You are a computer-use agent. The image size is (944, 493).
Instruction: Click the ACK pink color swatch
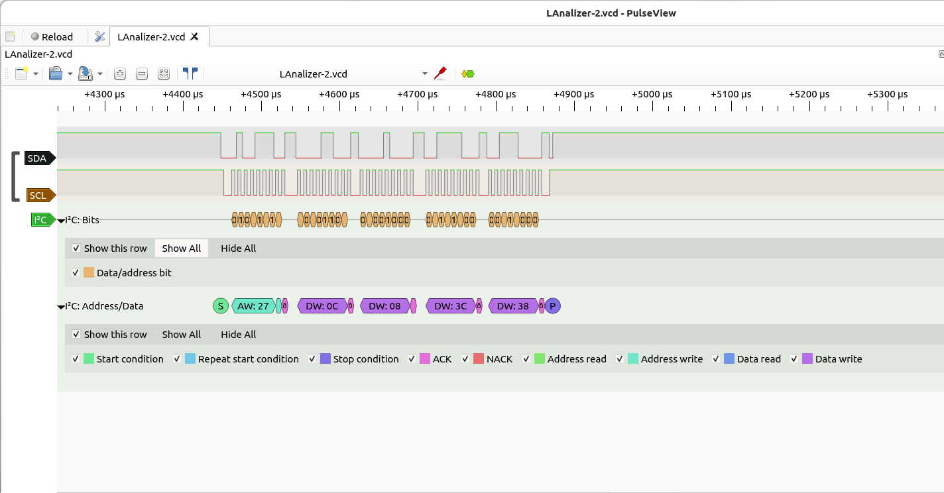coord(425,359)
